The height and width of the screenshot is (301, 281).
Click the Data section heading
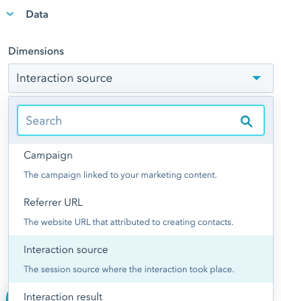[37, 14]
